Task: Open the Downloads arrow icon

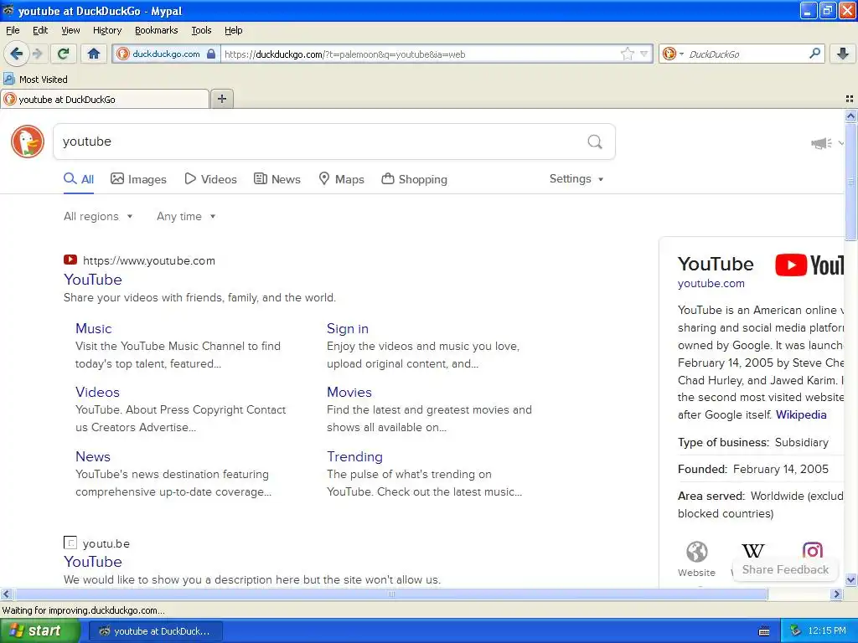Action: 843,54
